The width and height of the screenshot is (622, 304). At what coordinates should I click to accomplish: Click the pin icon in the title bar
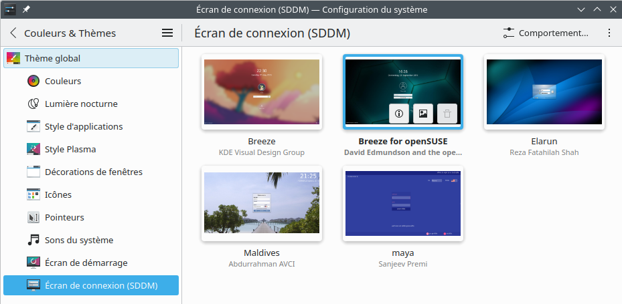pyautogui.click(x=26, y=9)
